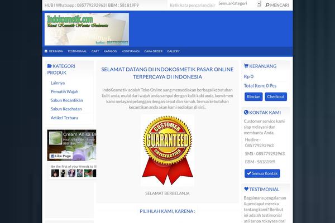Open the KATALOG menu item
The width and height of the screenshot is (335, 223).
click(x=110, y=51)
